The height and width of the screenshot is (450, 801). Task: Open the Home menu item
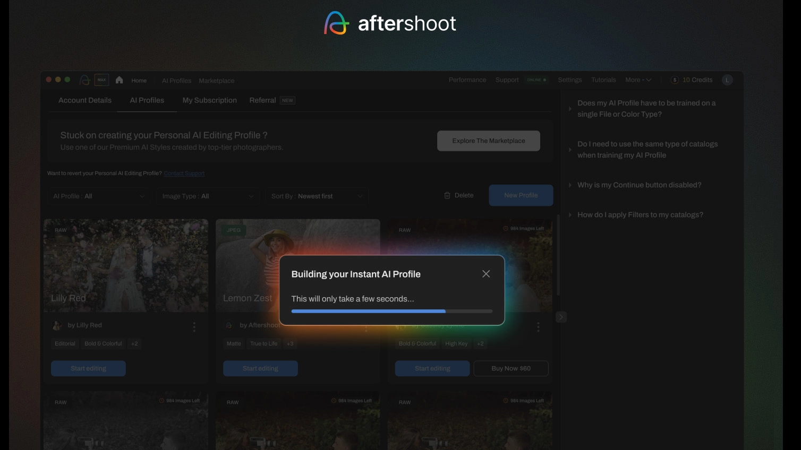coord(139,81)
